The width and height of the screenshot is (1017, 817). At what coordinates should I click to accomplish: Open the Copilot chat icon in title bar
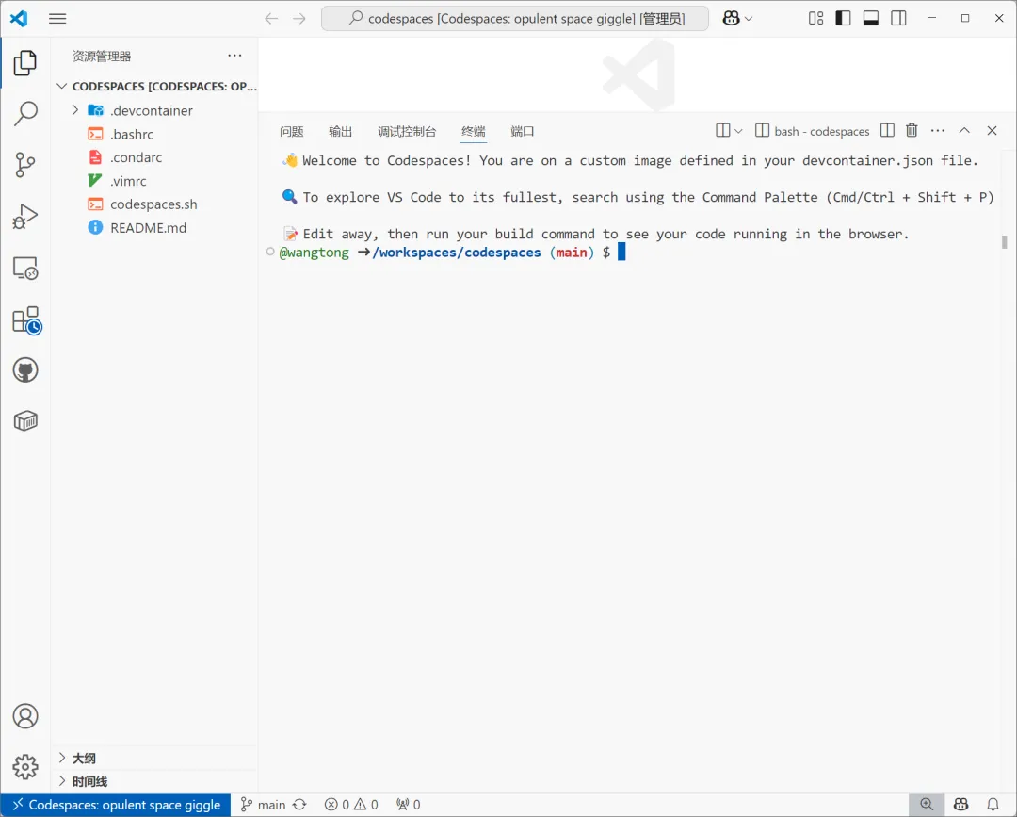pyautogui.click(x=731, y=18)
